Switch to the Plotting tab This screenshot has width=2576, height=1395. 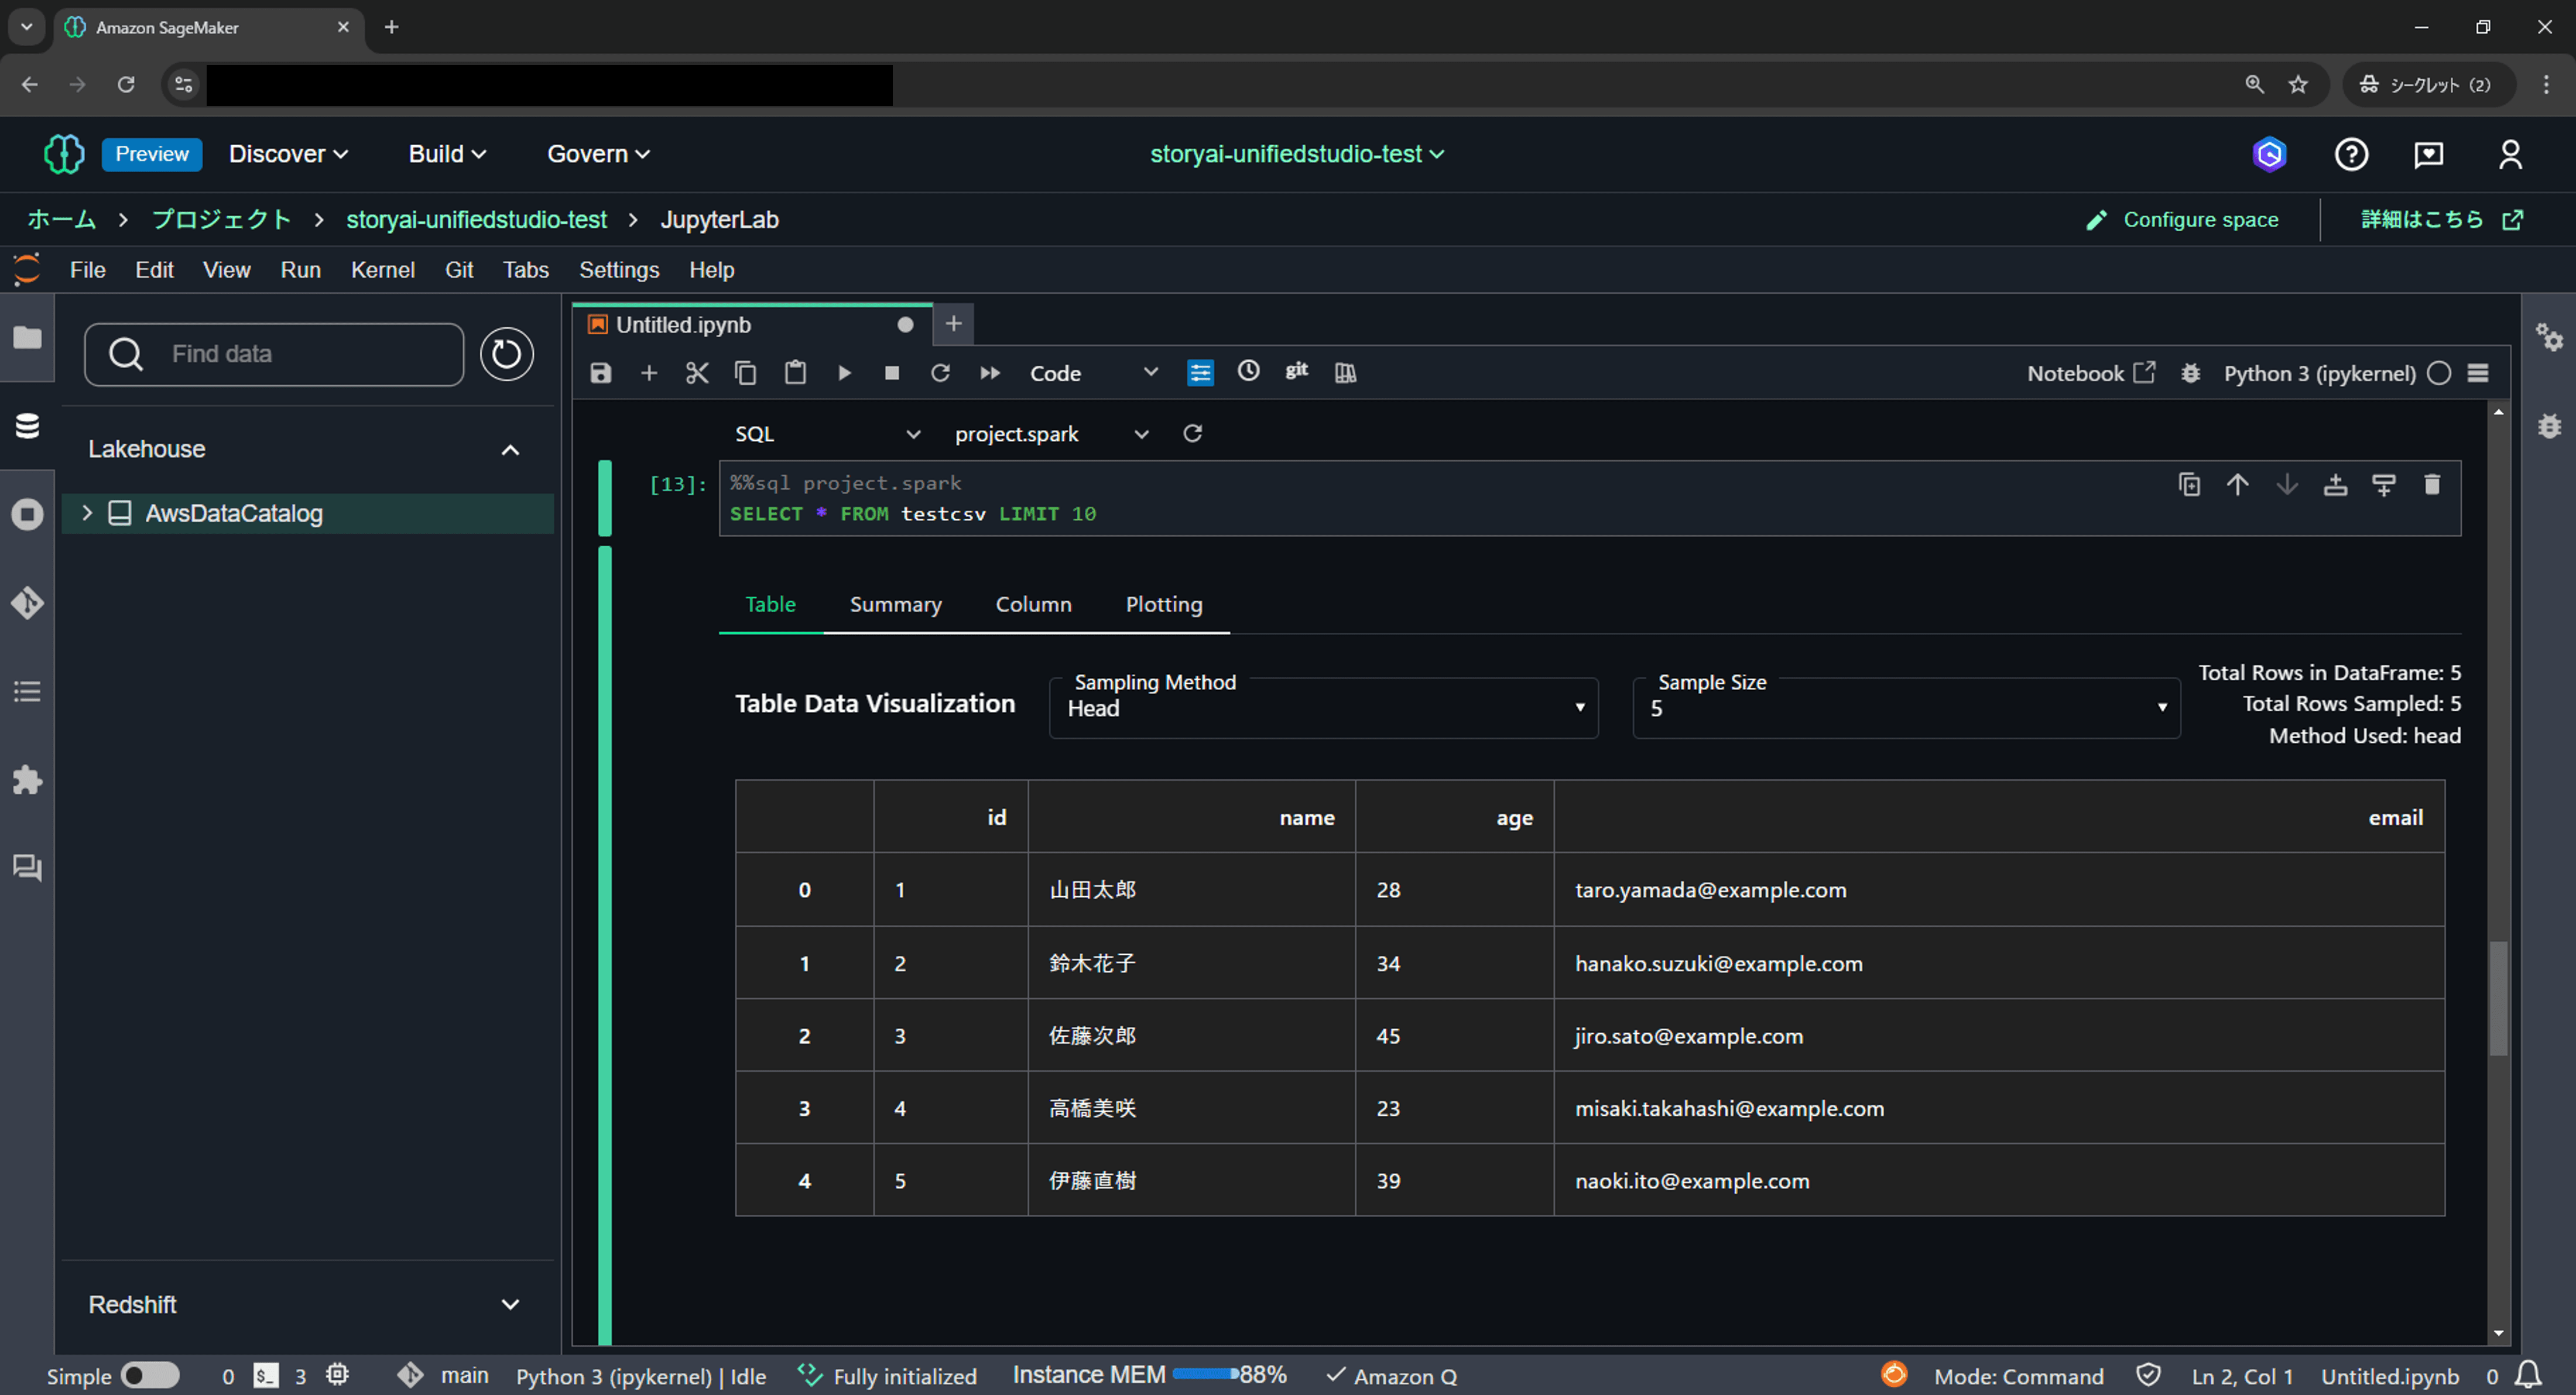coord(1164,604)
